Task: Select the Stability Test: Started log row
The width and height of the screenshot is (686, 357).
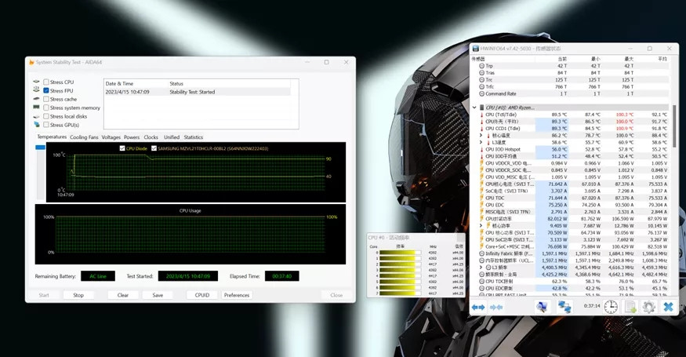Action: 198,92
